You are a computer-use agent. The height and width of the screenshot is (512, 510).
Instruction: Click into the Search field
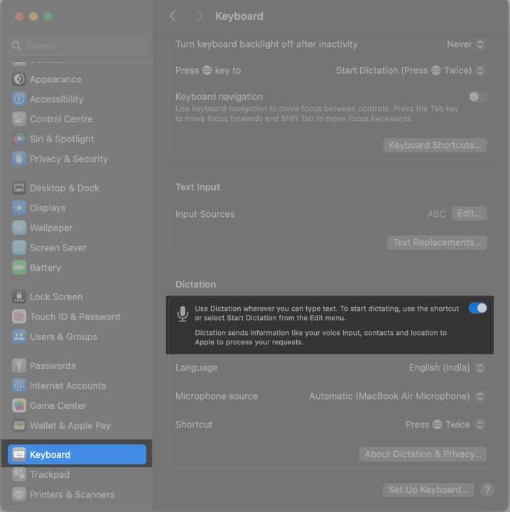point(77,46)
